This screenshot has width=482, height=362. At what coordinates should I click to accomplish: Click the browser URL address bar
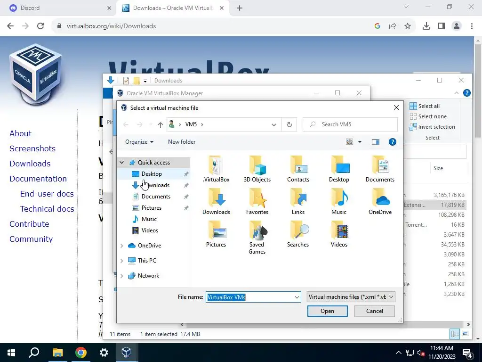click(x=212, y=26)
